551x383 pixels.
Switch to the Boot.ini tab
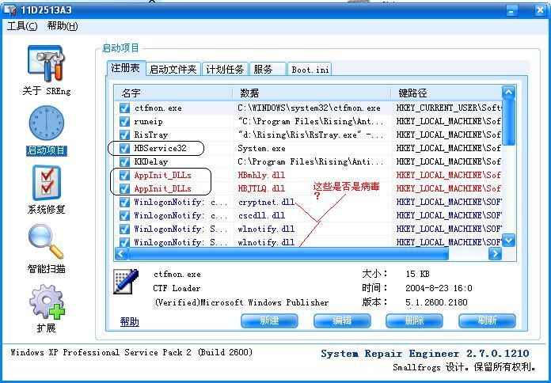(x=310, y=69)
